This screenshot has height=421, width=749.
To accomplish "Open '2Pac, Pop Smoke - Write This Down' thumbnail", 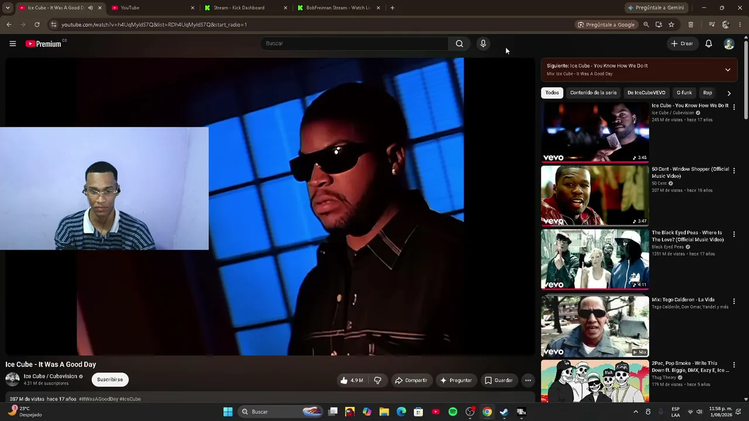I will point(595,381).
